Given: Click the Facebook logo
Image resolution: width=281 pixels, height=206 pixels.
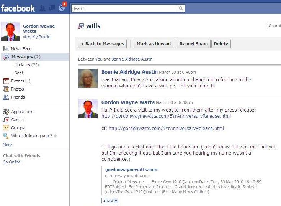Looking at the screenshot, I should click(18, 8).
